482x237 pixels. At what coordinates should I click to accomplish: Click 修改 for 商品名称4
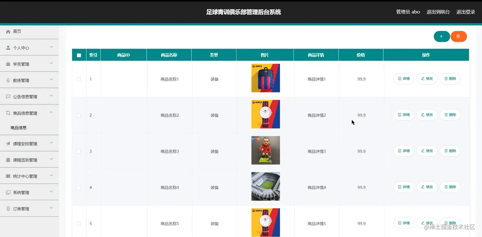(427, 187)
